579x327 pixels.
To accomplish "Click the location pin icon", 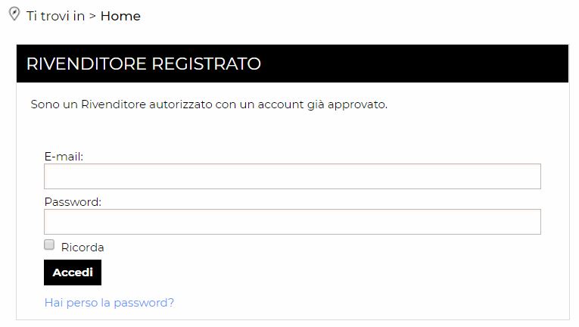I will pyautogui.click(x=14, y=14).
